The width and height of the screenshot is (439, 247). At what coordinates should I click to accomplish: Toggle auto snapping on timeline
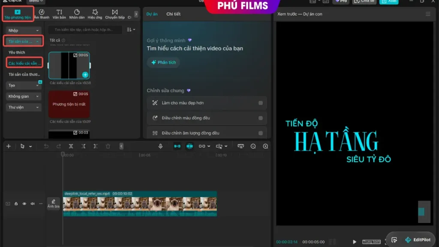click(x=189, y=146)
